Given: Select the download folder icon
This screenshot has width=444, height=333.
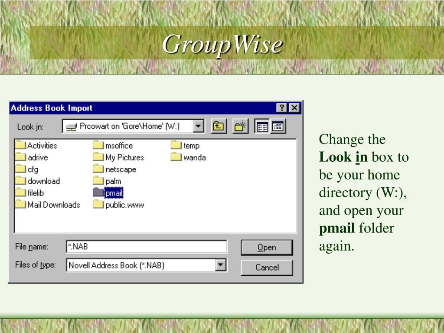Looking at the screenshot, I should (20, 181).
